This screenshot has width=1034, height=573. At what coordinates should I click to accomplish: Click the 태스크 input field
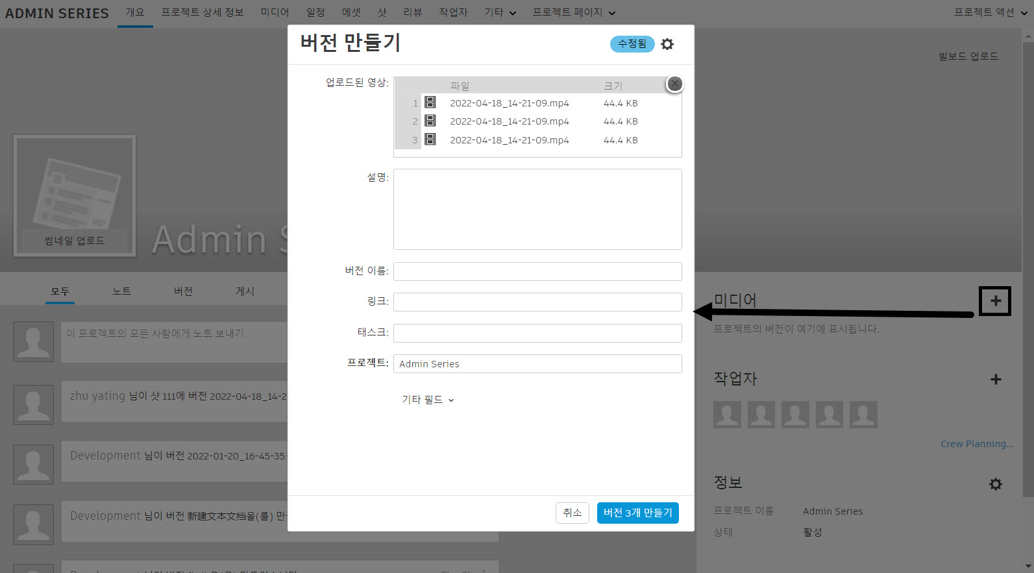(537, 333)
